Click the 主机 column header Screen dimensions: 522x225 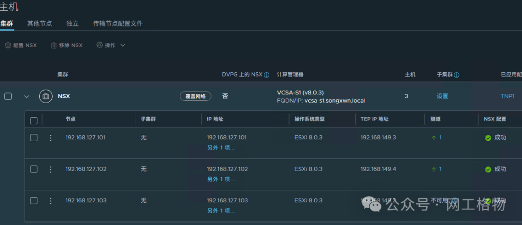410,75
